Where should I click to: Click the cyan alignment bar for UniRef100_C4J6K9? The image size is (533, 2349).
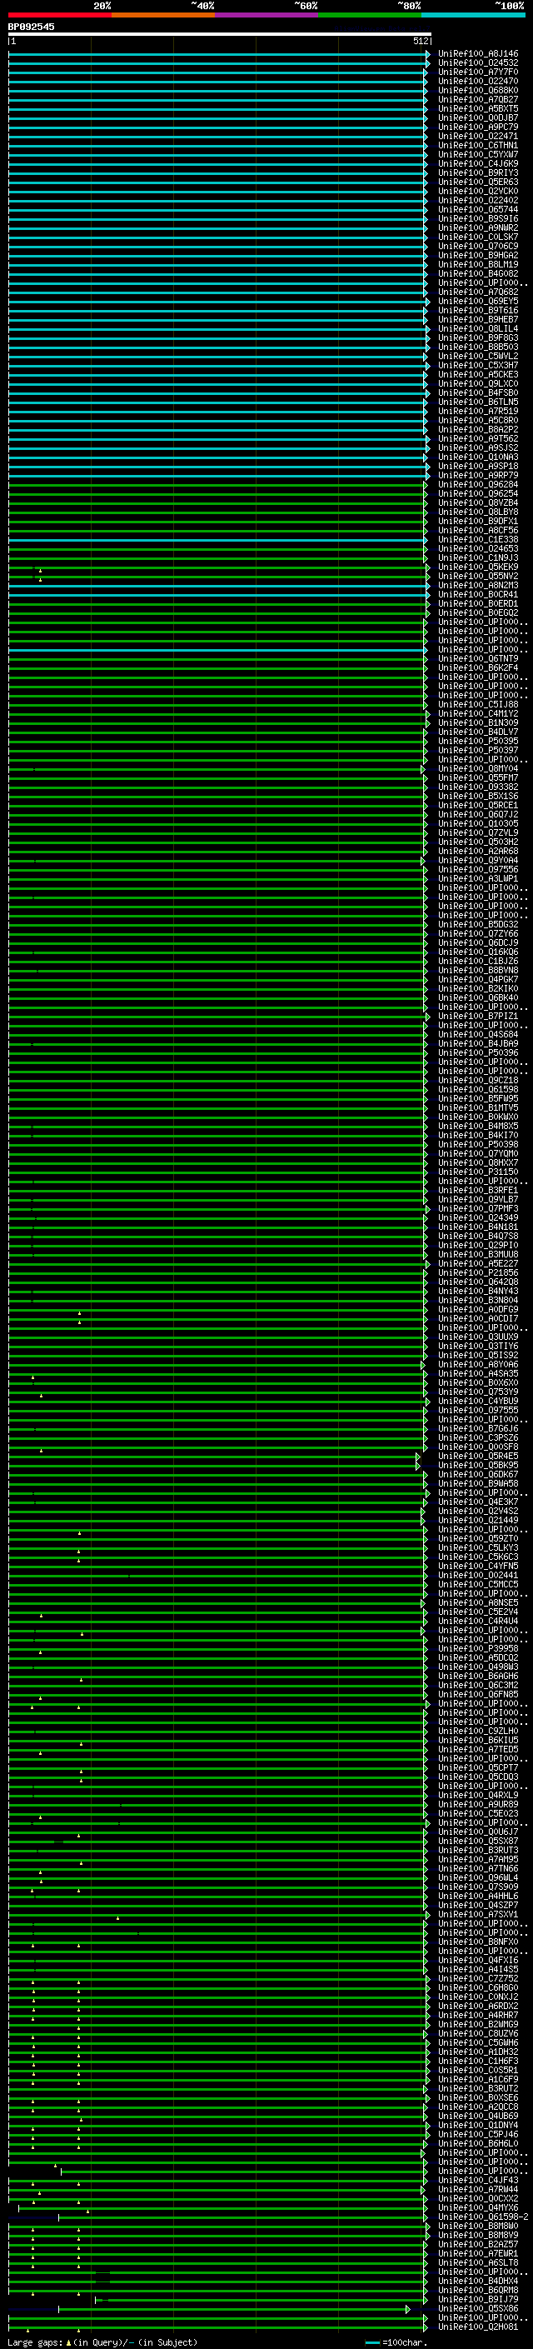click(x=217, y=164)
